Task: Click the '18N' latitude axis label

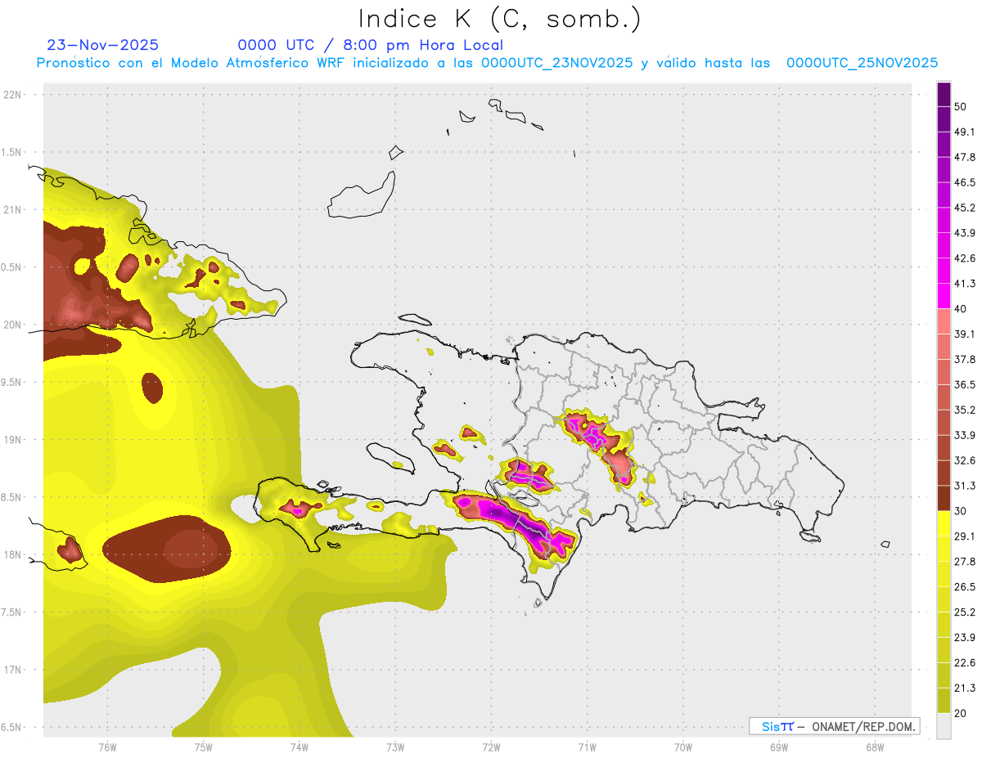Action: (x=12, y=554)
